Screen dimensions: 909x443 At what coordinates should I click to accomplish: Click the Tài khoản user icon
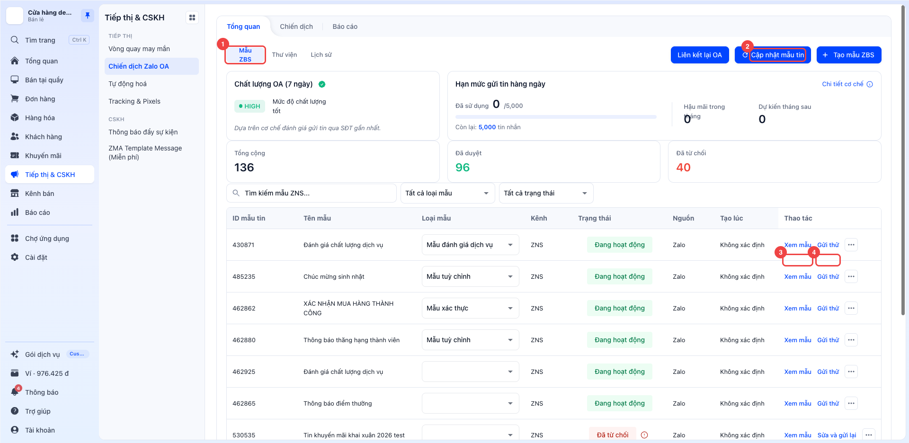pyautogui.click(x=15, y=430)
